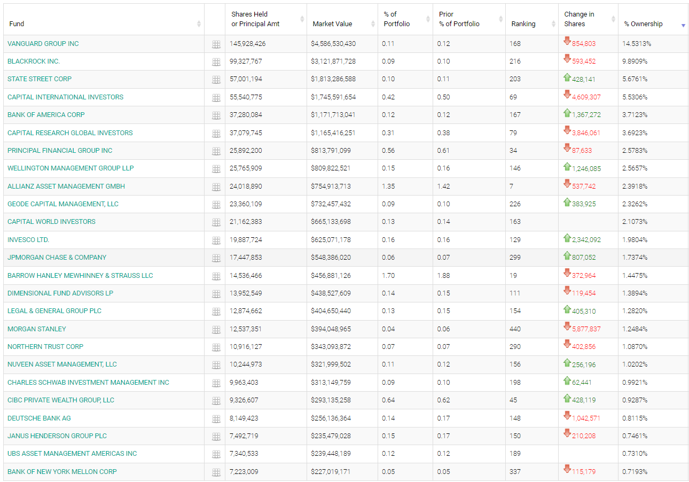Open grid icon for Northern Trust Corp

tap(216, 348)
